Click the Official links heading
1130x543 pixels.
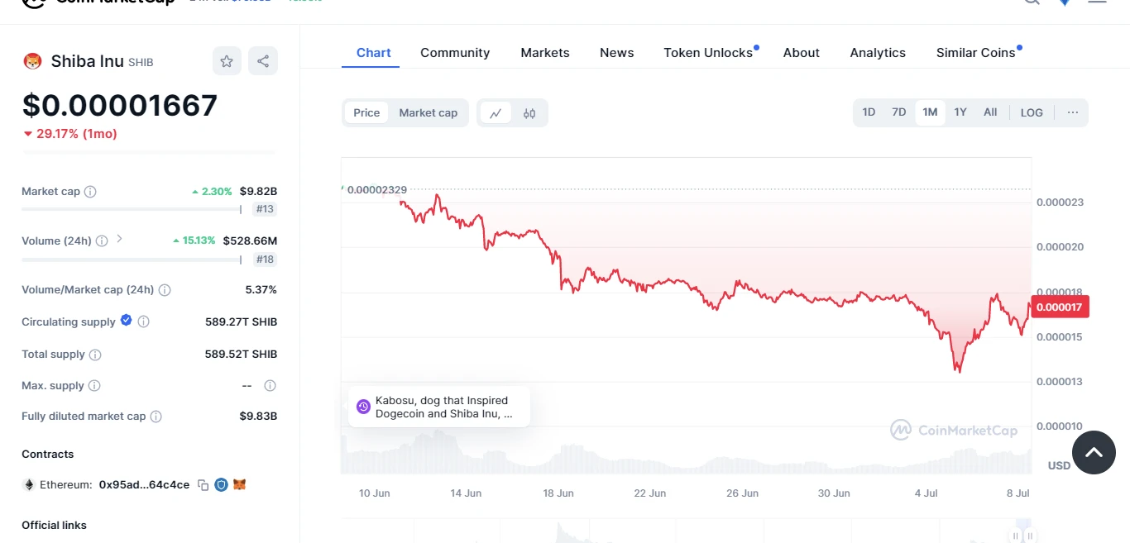tap(54, 526)
